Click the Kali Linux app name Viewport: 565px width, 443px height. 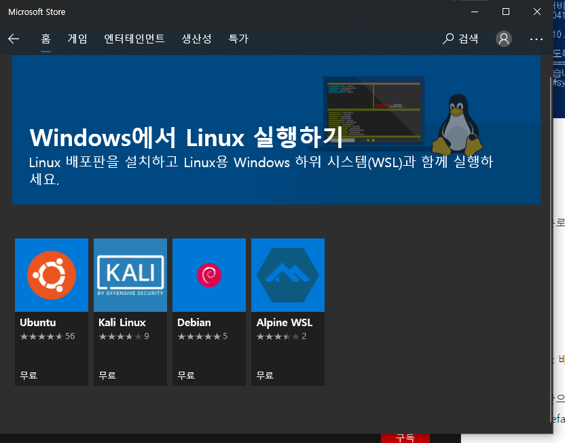pyautogui.click(x=122, y=322)
